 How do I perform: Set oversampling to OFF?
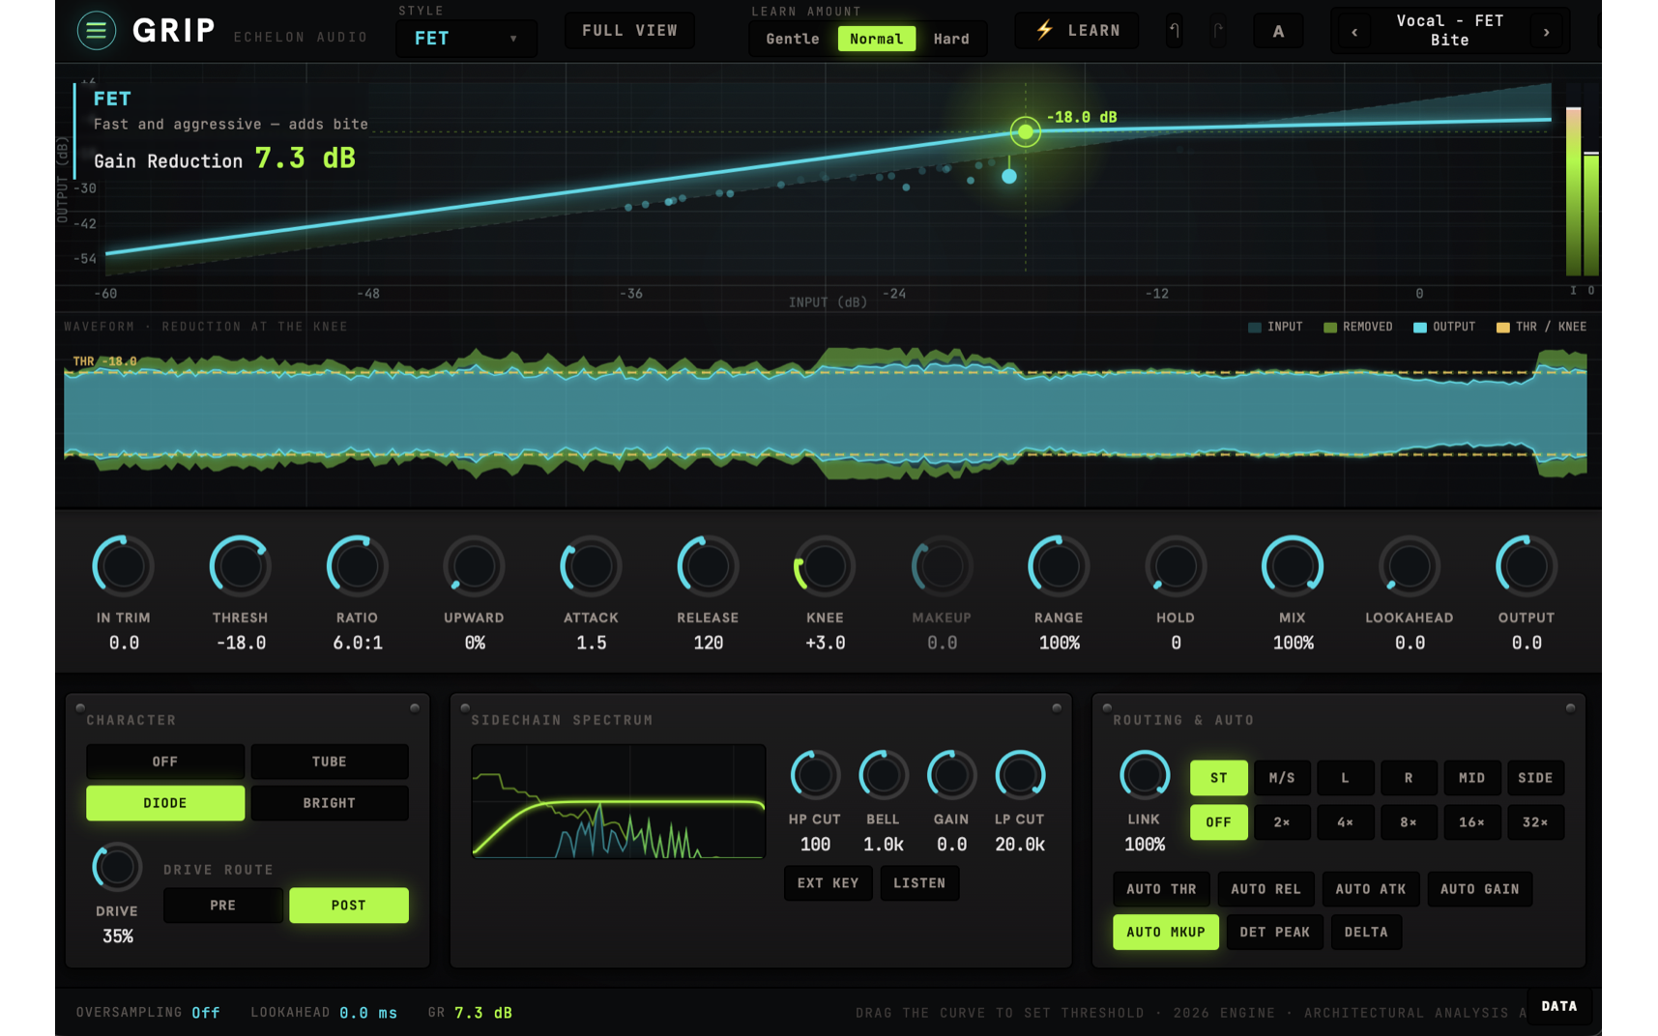click(1219, 822)
